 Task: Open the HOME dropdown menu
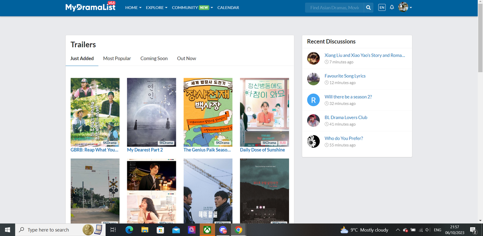133,8
